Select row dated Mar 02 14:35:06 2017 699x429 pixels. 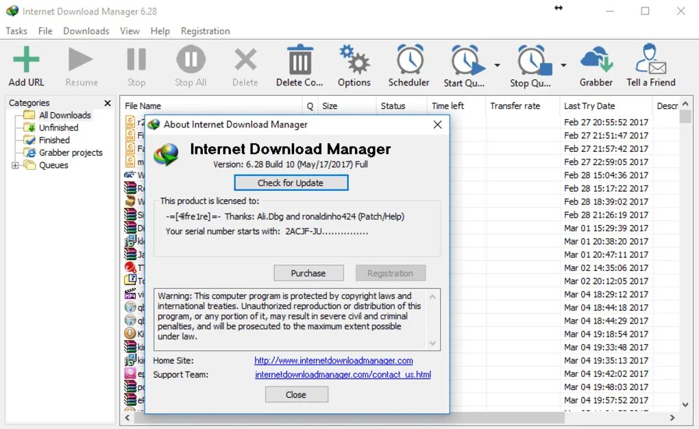click(606, 268)
